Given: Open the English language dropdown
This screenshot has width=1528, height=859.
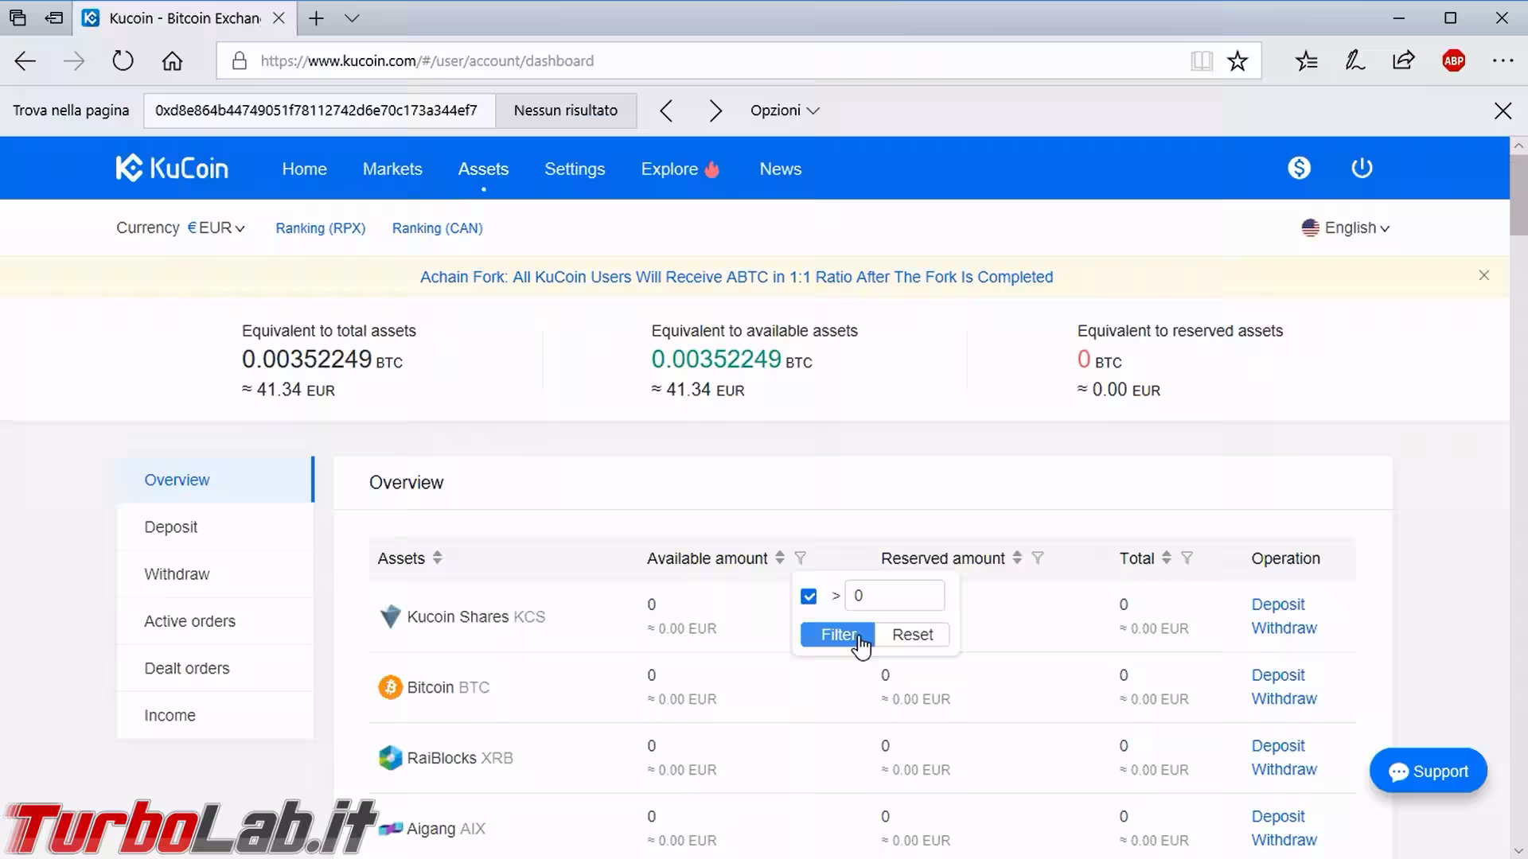Looking at the screenshot, I should (1347, 228).
